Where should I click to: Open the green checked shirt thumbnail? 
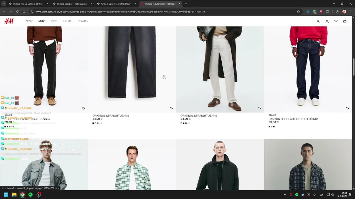(x=132, y=165)
